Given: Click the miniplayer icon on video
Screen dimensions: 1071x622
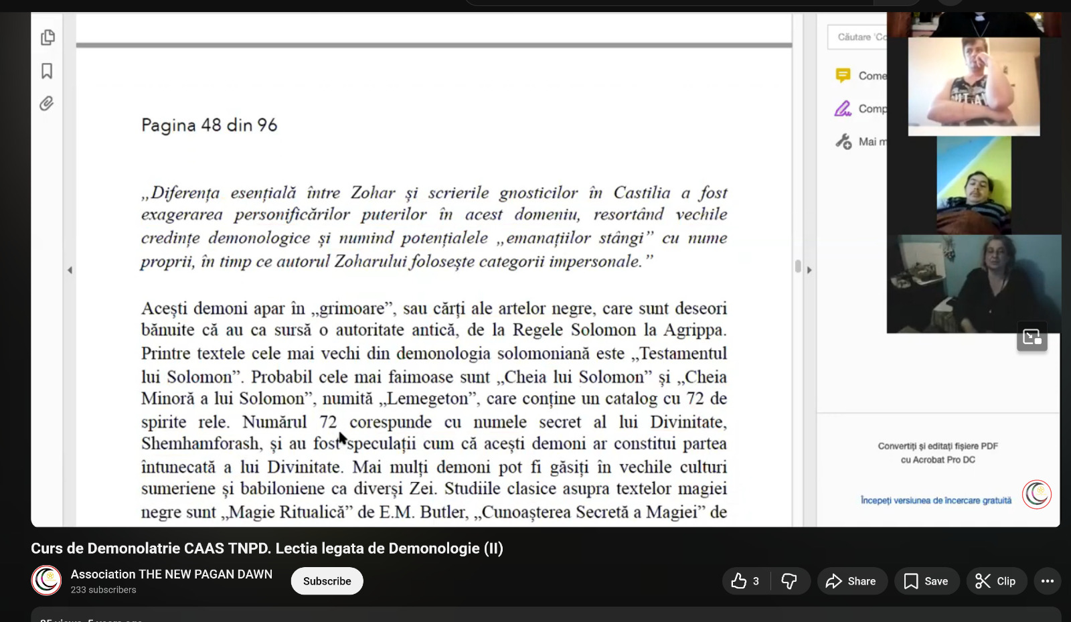Looking at the screenshot, I should 1032,337.
